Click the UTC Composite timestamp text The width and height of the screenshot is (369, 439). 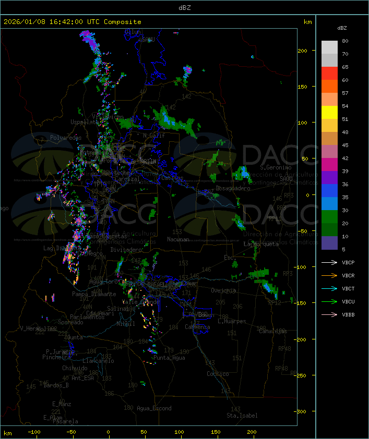click(73, 22)
